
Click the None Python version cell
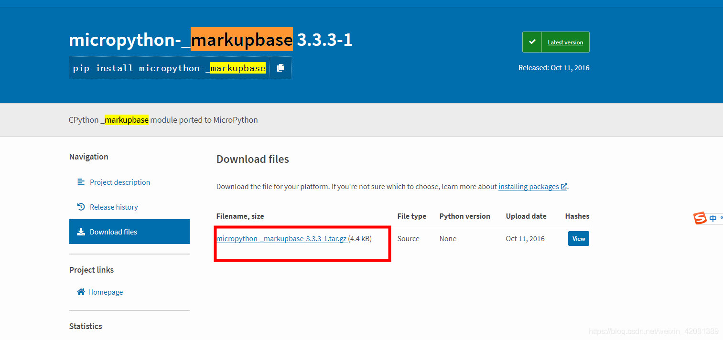[448, 238]
